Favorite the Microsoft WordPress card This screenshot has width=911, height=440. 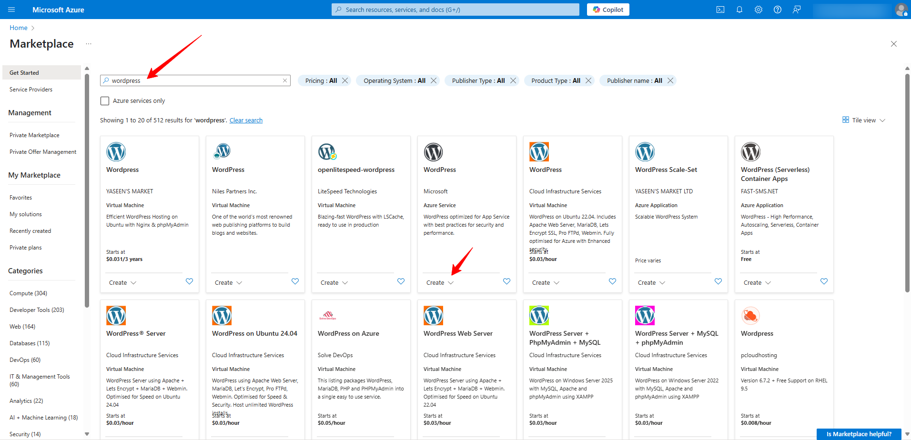click(x=506, y=281)
